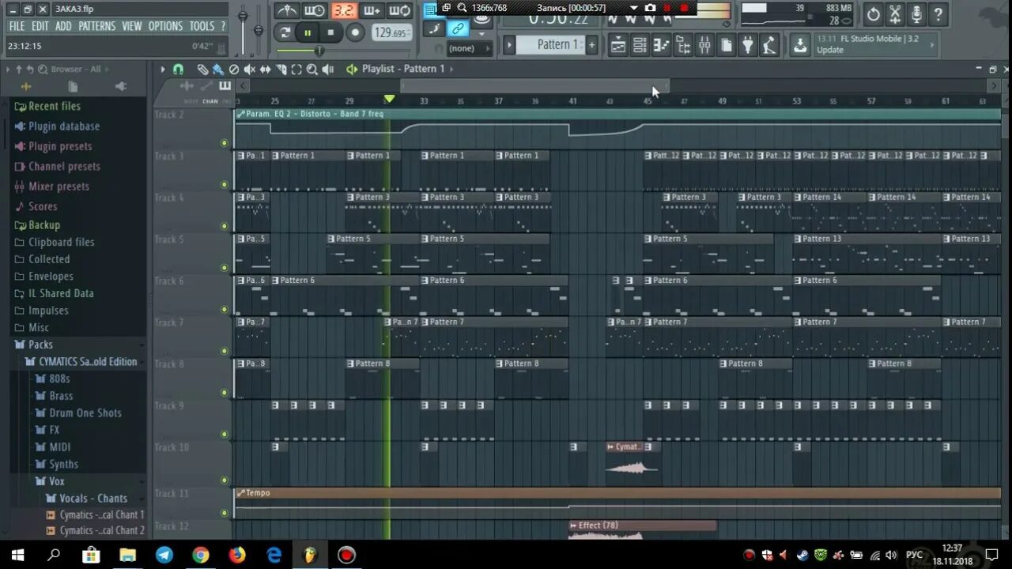Open FL Studio from Windows taskbar
The width and height of the screenshot is (1012, 569).
tap(310, 555)
